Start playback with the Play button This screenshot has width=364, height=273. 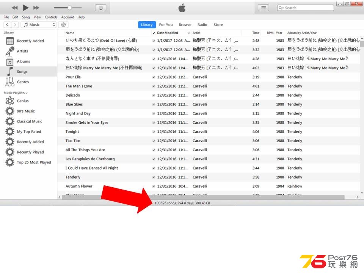[x=26, y=8]
